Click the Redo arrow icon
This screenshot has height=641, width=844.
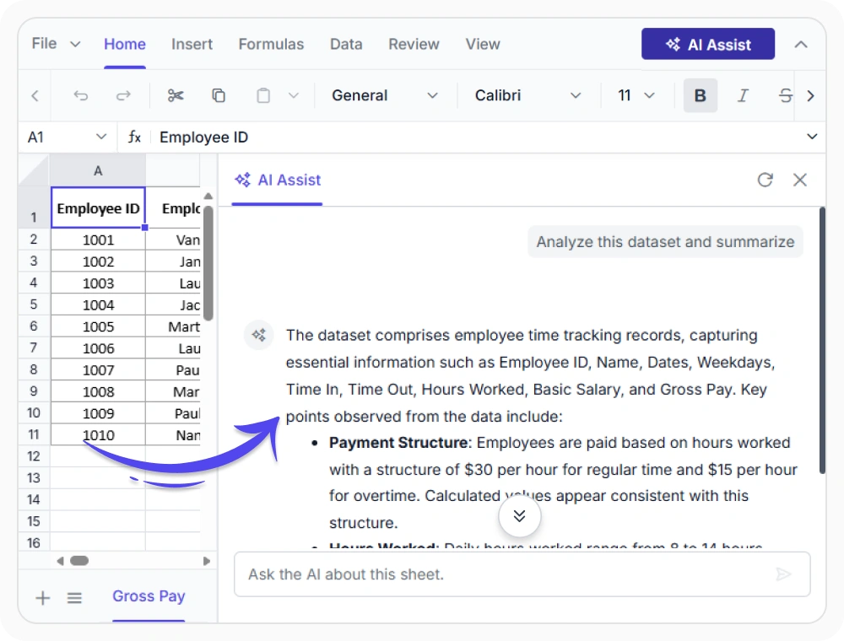coord(123,95)
